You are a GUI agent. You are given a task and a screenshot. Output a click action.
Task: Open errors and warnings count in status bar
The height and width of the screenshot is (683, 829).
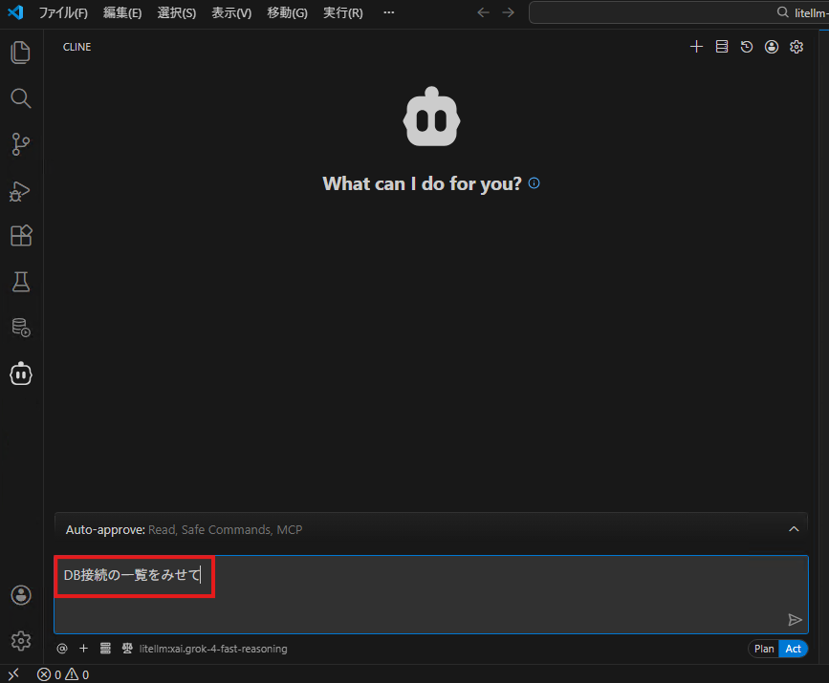pyautogui.click(x=63, y=674)
